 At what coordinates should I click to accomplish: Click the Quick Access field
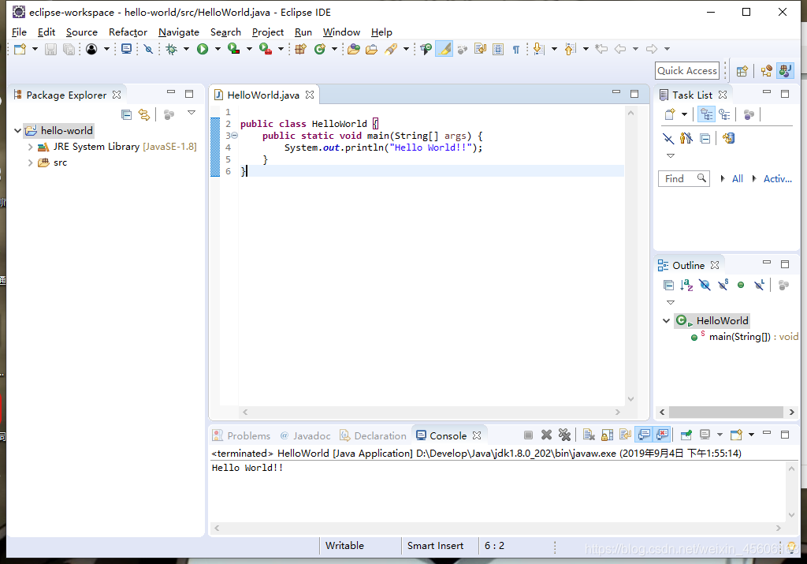687,71
